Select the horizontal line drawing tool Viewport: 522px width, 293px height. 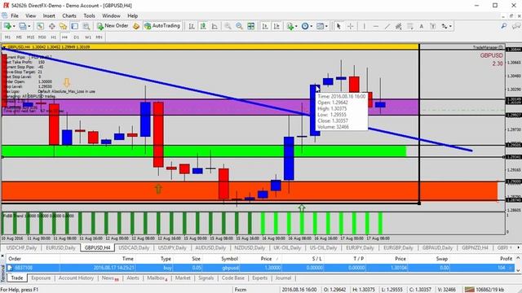click(375, 26)
